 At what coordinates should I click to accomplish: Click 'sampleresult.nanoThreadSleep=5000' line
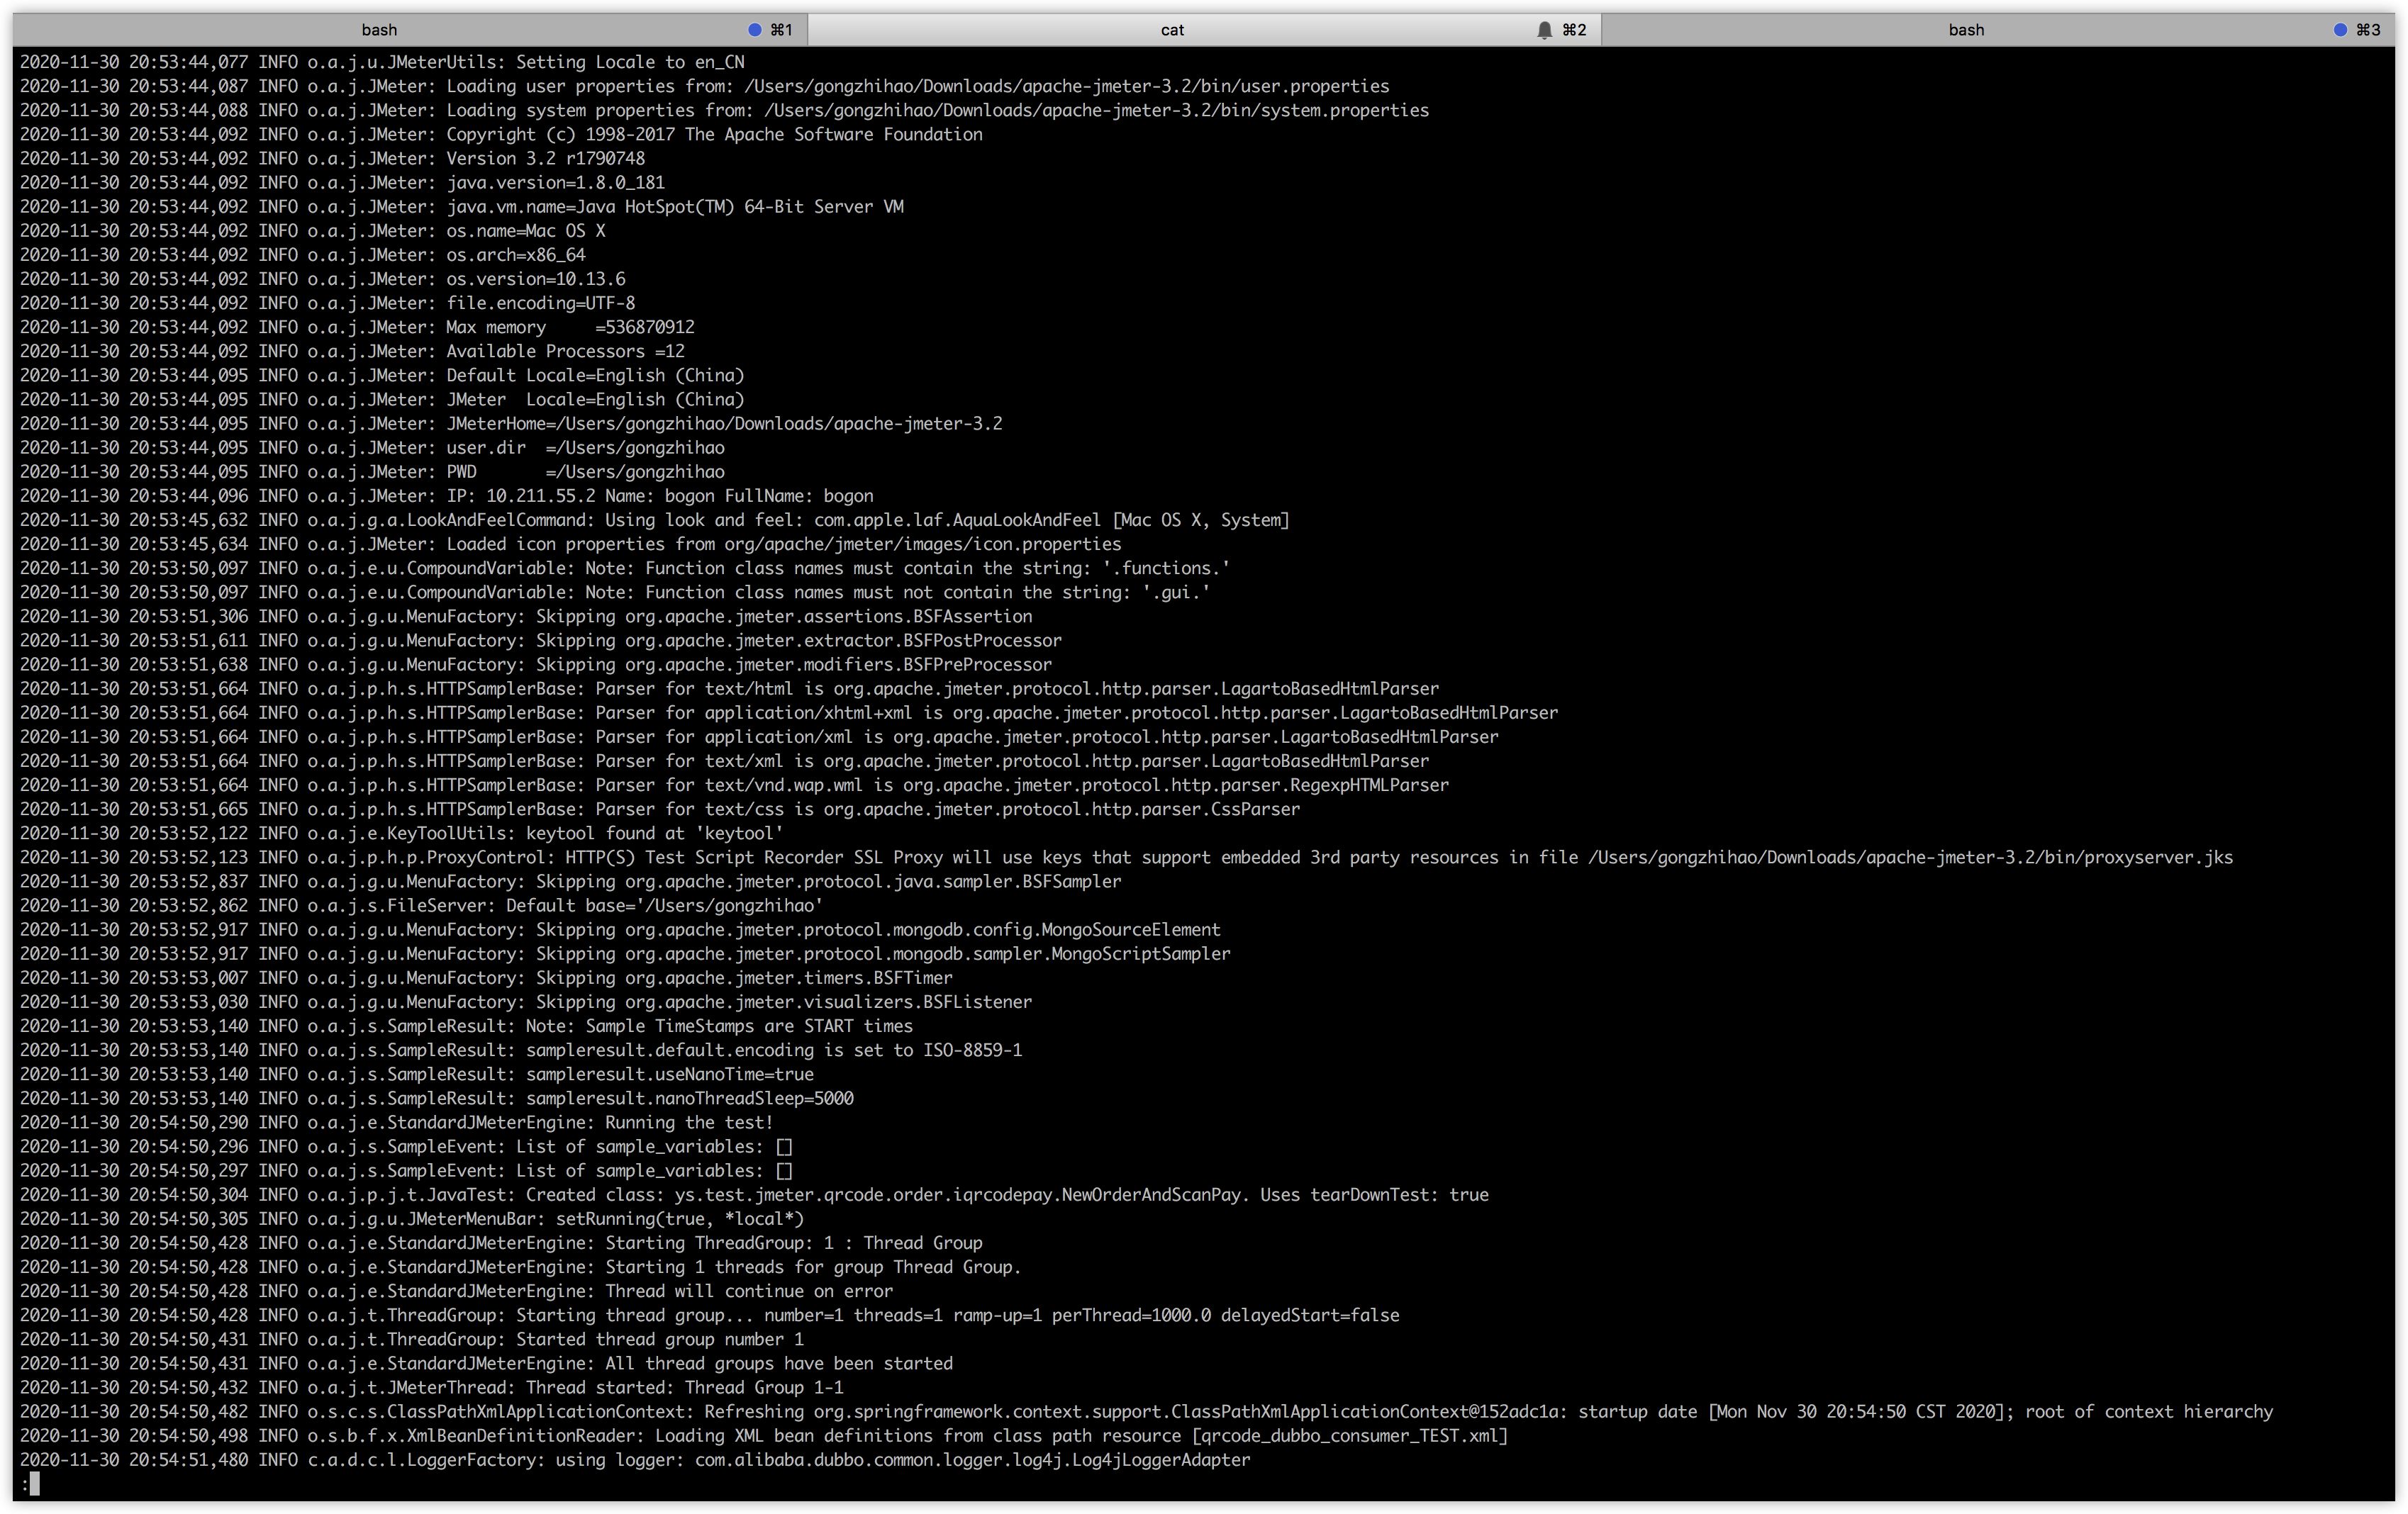[436, 1098]
